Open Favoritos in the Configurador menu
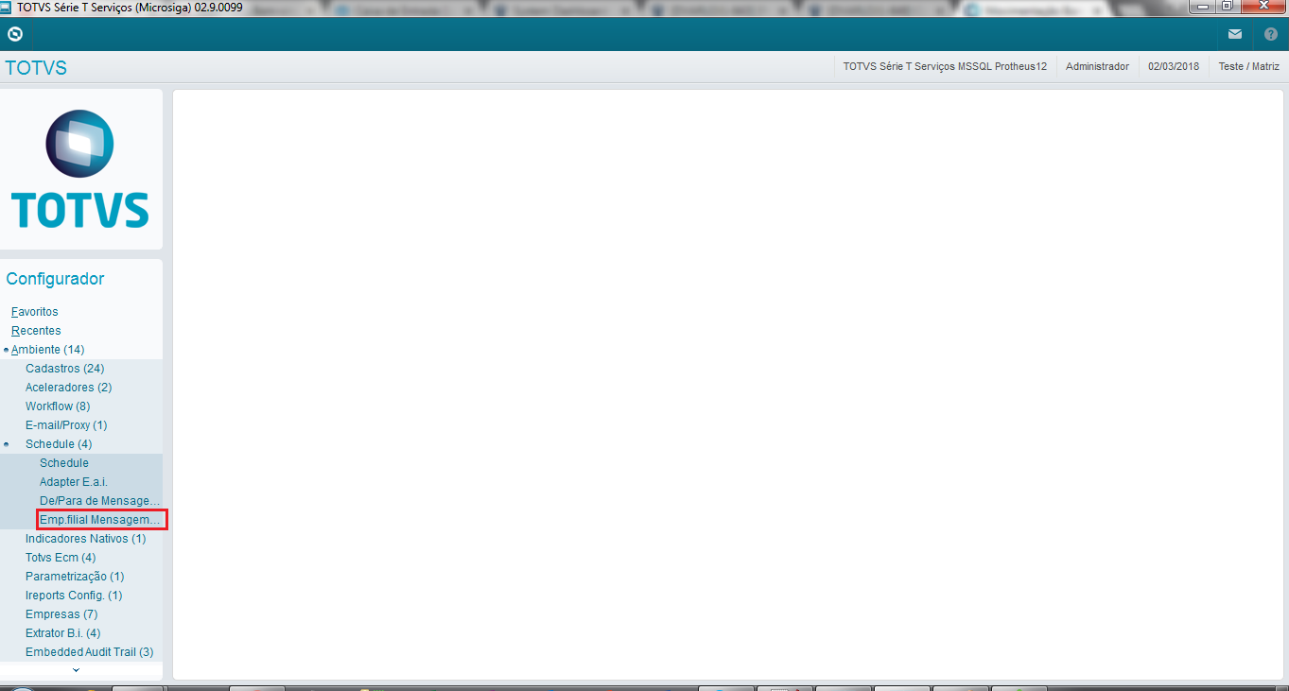The width and height of the screenshot is (1289, 691). (35, 312)
